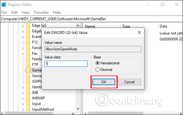Open the Edit menu
Image resolution: width=183 pixels, height=115 pixels.
coord(14,12)
